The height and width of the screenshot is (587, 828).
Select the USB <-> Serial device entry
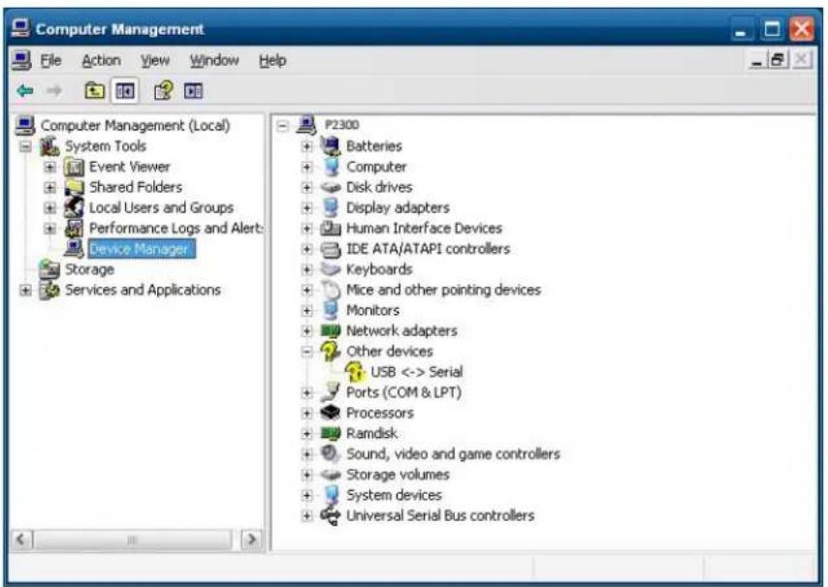(x=417, y=372)
